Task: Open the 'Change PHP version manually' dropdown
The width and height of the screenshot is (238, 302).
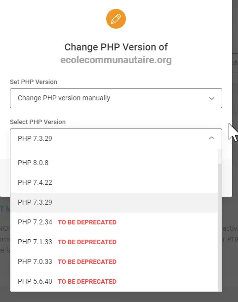Action: [x=116, y=98]
